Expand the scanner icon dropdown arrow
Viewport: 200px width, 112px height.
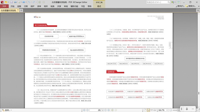(26, 2)
